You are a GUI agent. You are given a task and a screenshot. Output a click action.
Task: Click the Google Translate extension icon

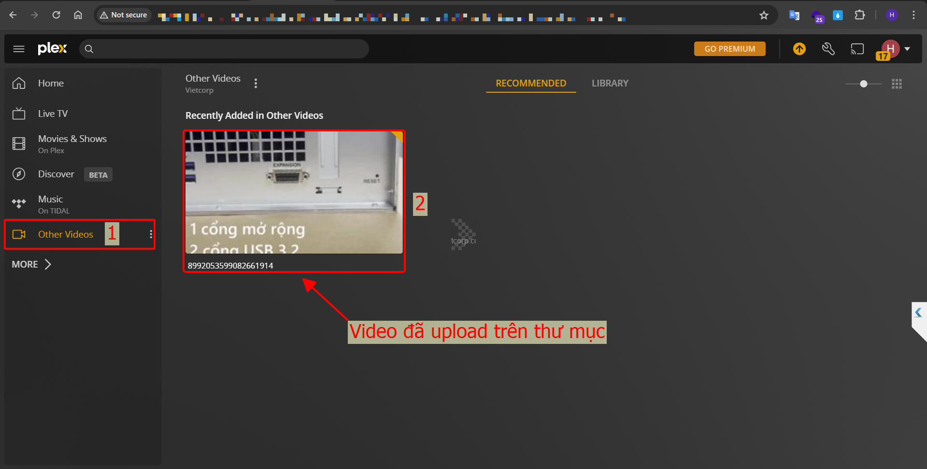794,15
